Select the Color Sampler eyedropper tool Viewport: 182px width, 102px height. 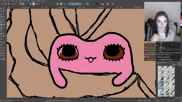4,34
